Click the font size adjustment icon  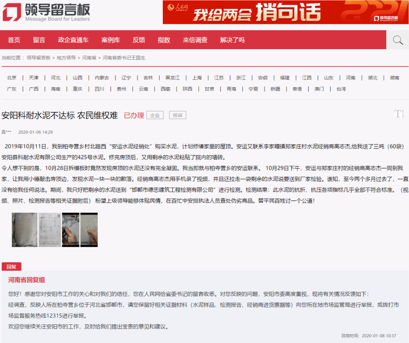tap(399, 114)
